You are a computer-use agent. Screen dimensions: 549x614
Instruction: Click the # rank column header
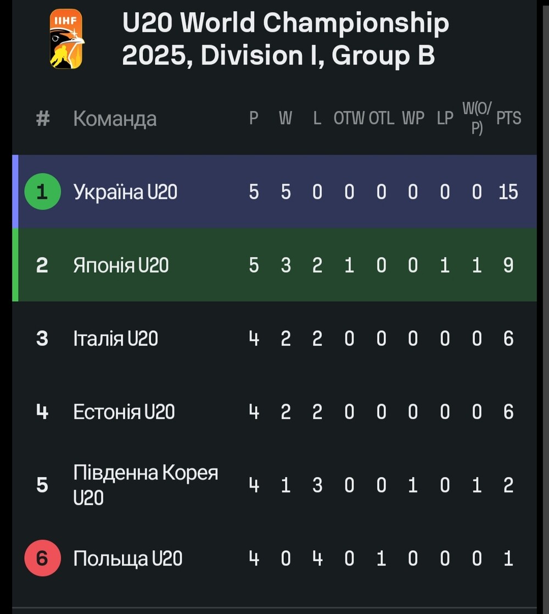pyautogui.click(x=43, y=118)
